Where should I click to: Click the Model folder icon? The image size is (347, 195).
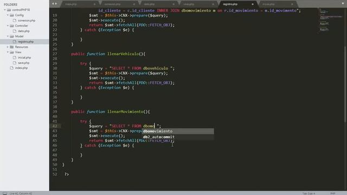coord(12,36)
